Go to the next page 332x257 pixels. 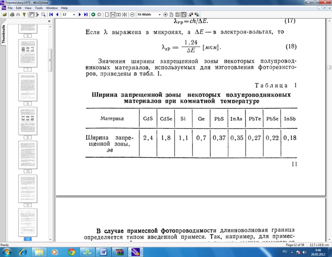(x=79, y=14)
